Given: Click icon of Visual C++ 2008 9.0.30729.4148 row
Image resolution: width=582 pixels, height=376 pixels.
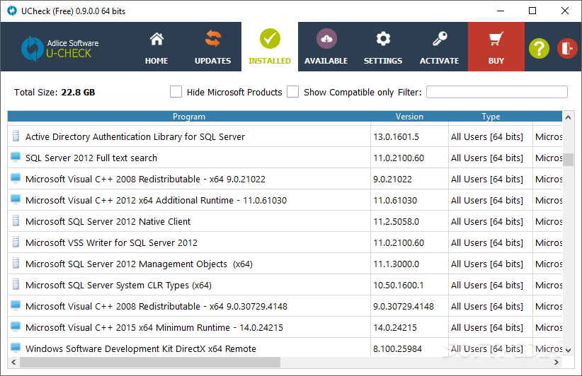Looking at the screenshot, I should pos(16,305).
